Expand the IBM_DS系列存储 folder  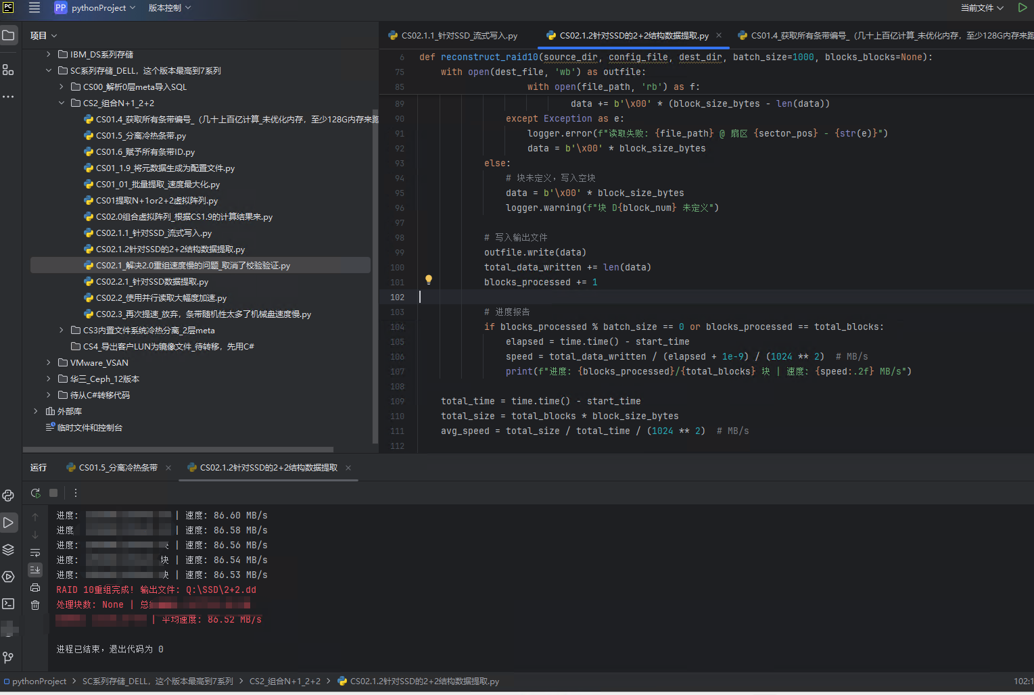click(x=48, y=54)
